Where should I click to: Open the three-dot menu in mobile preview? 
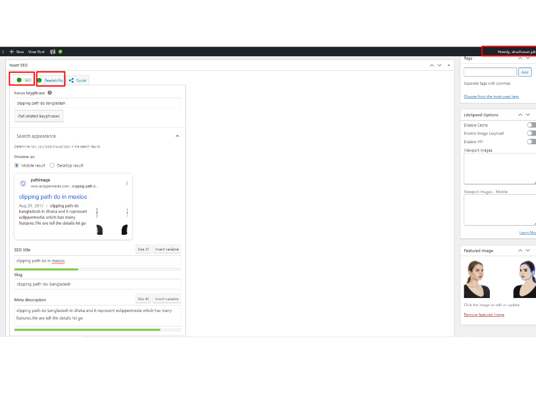coord(127,183)
